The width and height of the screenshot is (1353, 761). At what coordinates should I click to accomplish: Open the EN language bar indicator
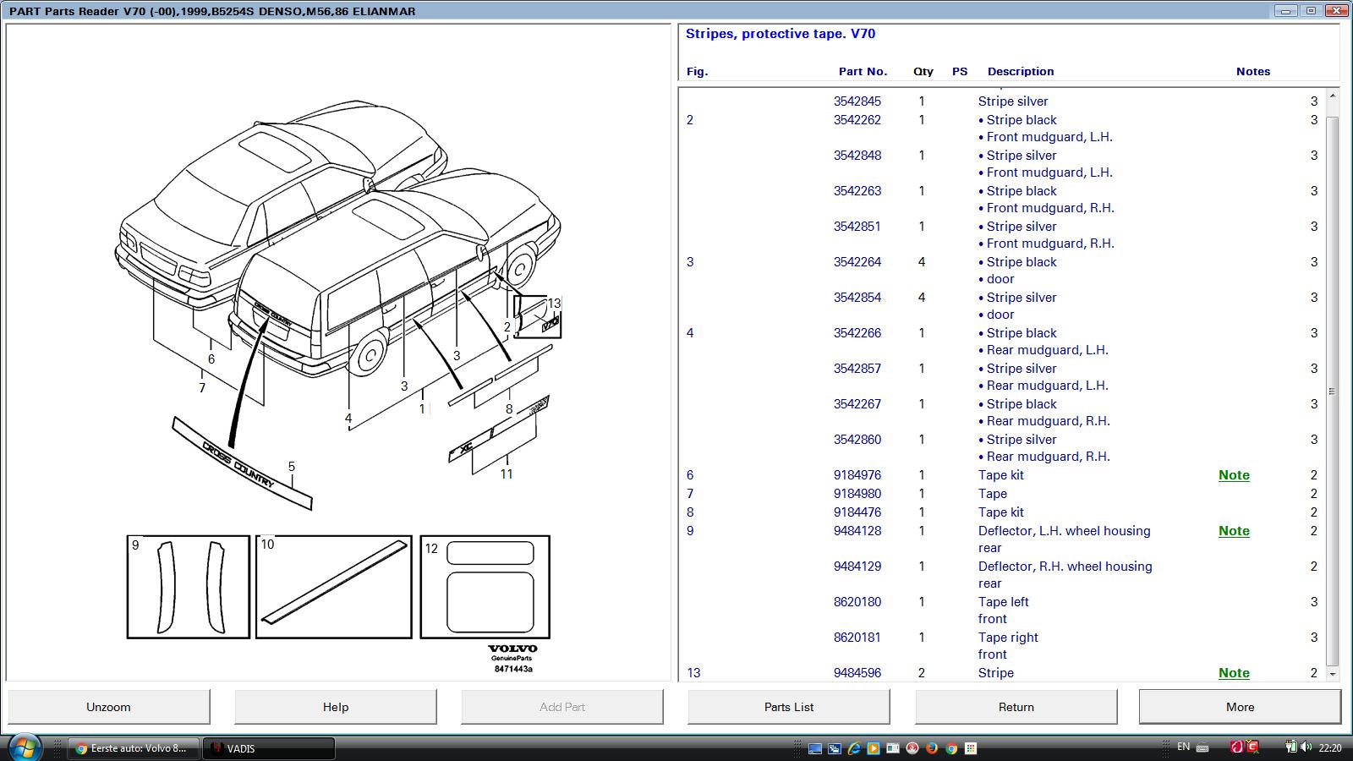[x=1183, y=747]
